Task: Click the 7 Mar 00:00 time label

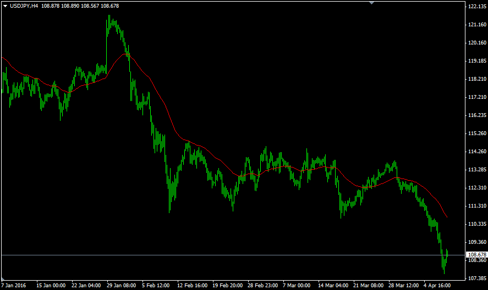Action: pos(297,286)
